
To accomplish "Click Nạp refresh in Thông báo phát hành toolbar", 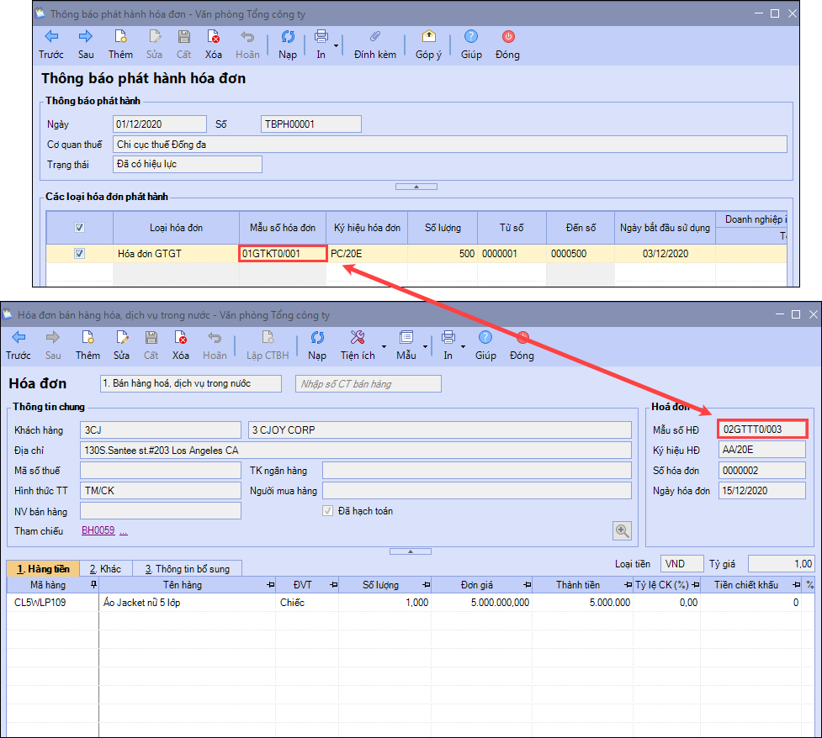I will 287,45.
